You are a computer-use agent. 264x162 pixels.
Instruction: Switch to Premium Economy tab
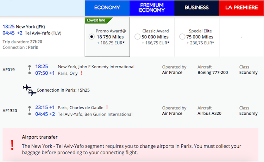(x=152, y=8)
